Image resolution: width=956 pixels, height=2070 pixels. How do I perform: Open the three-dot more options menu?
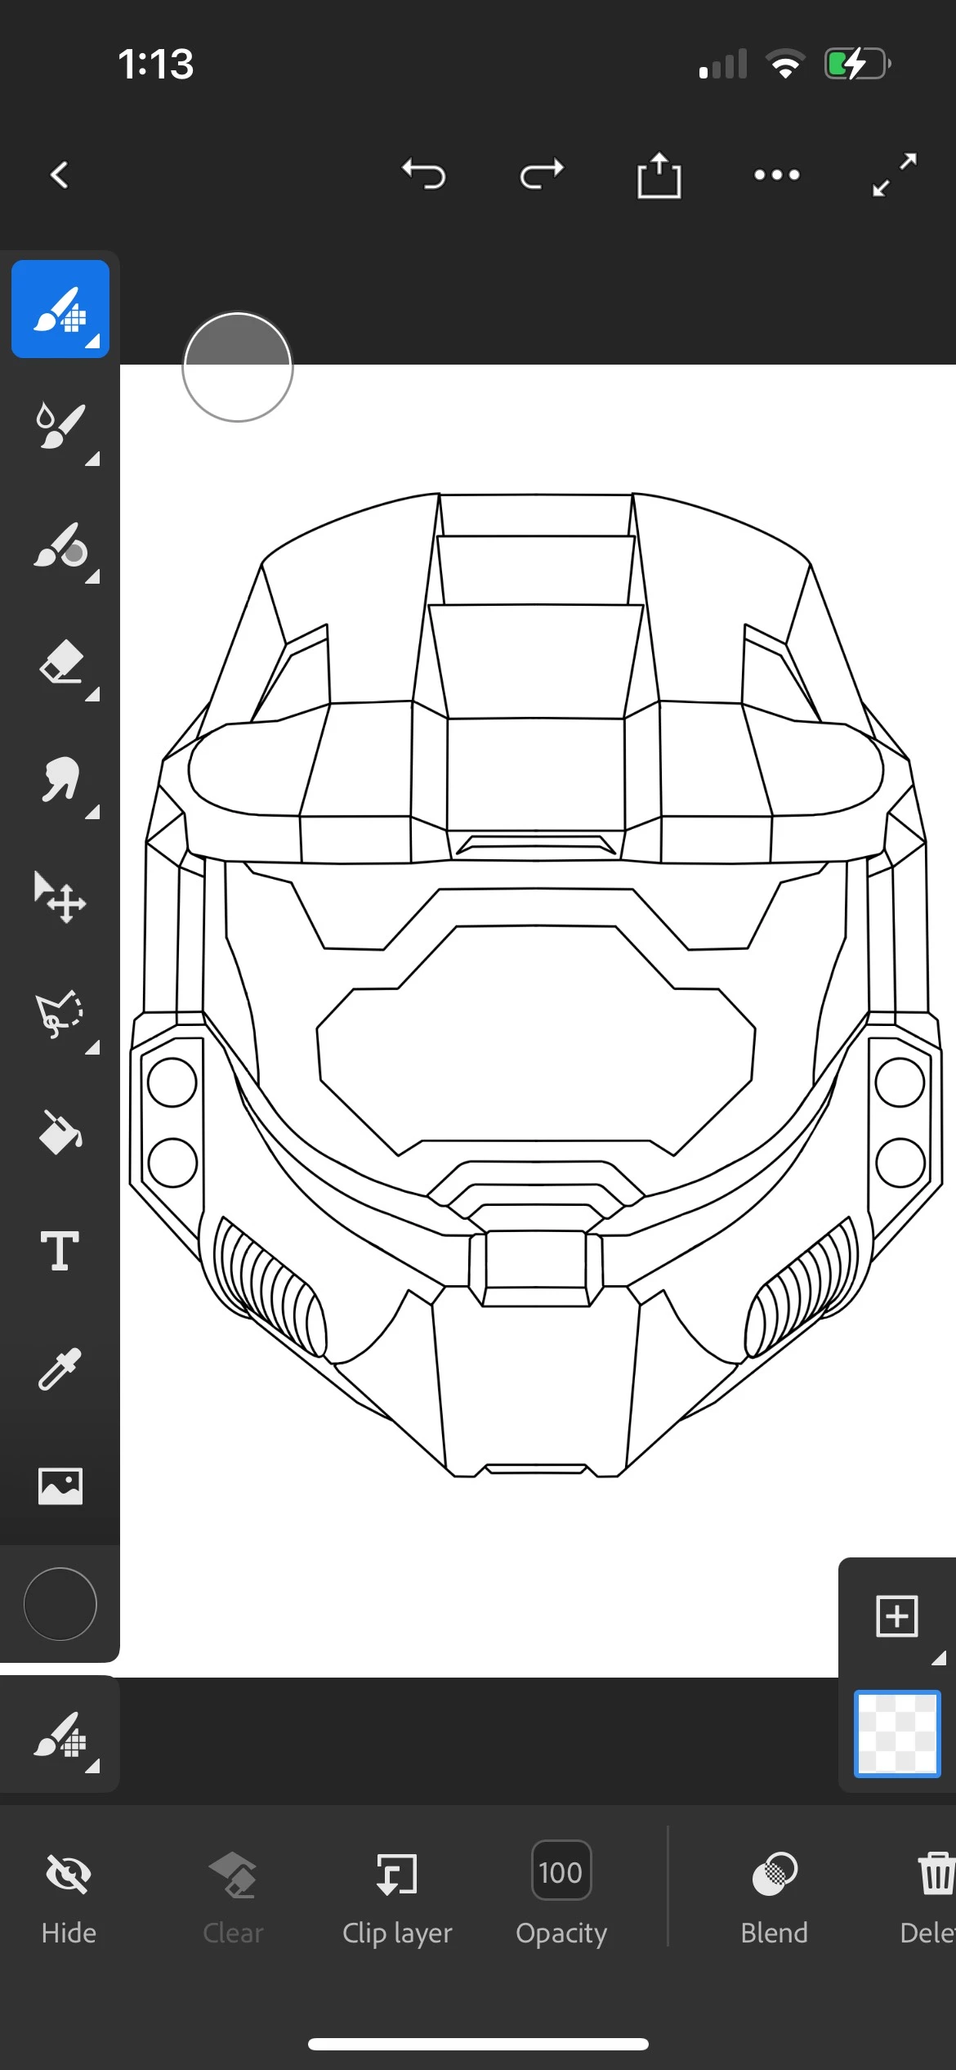coord(777,174)
